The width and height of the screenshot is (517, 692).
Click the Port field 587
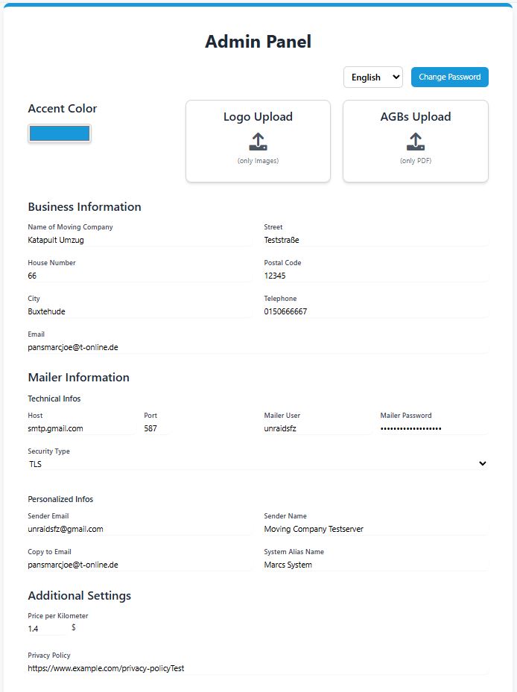click(156, 428)
